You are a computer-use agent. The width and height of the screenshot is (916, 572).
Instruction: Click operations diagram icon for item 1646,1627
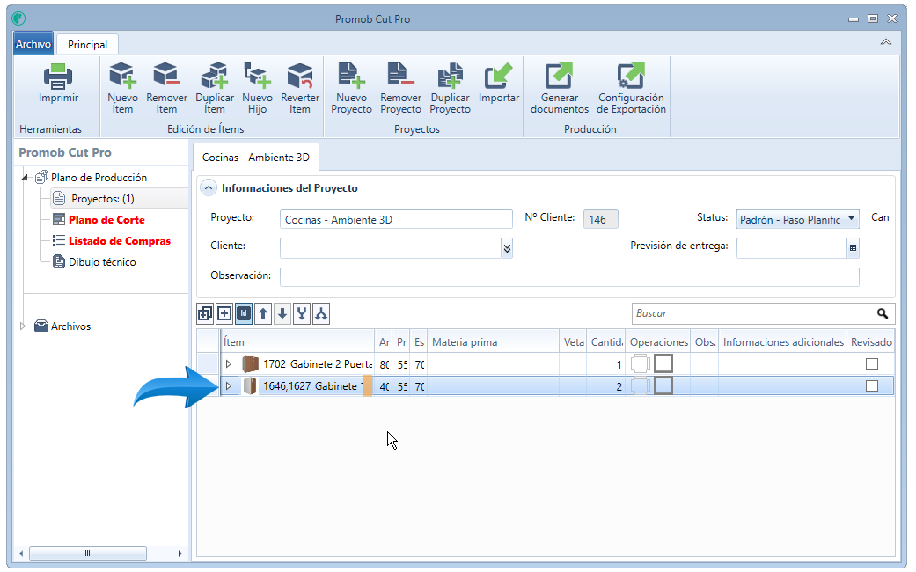pyautogui.click(x=641, y=385)
